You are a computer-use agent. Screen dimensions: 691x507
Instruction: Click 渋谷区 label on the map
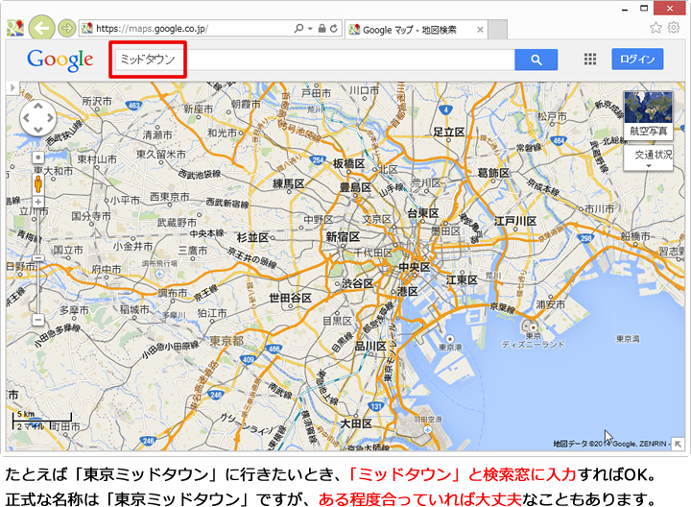tap(357, 283)
